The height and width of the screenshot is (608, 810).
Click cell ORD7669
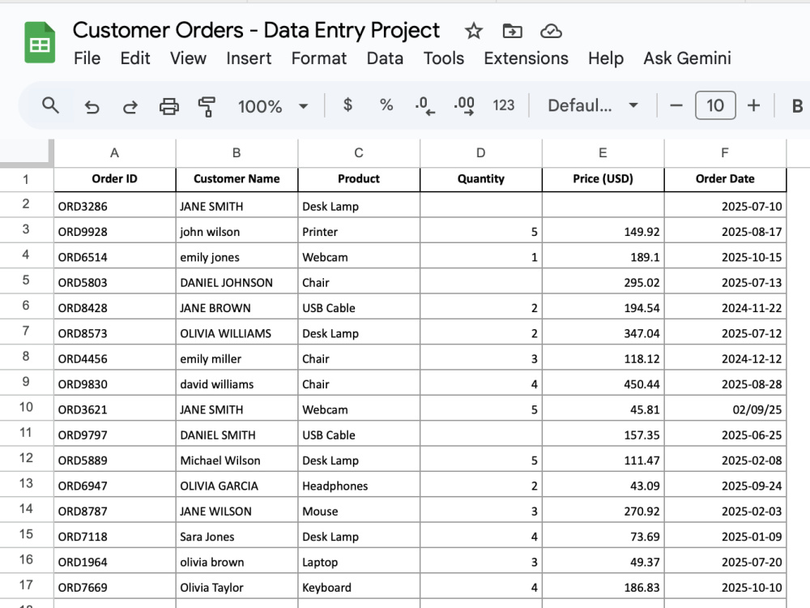115,586
